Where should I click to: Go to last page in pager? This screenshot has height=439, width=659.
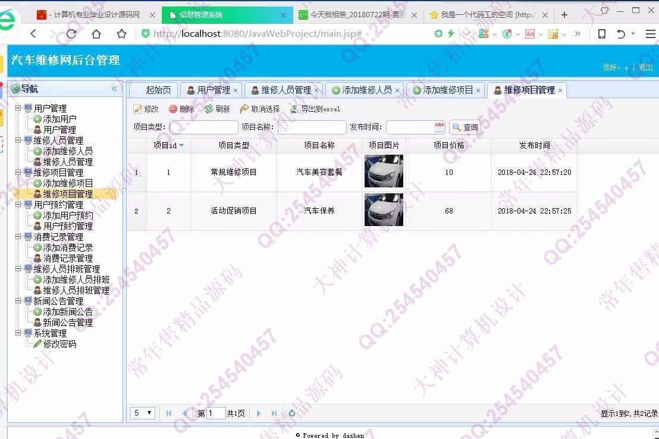coord(274,413)
